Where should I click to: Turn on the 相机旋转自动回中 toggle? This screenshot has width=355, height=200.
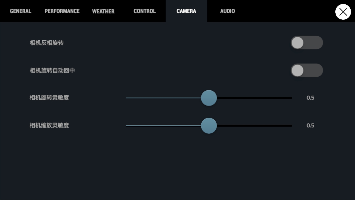tap(307, 70)
